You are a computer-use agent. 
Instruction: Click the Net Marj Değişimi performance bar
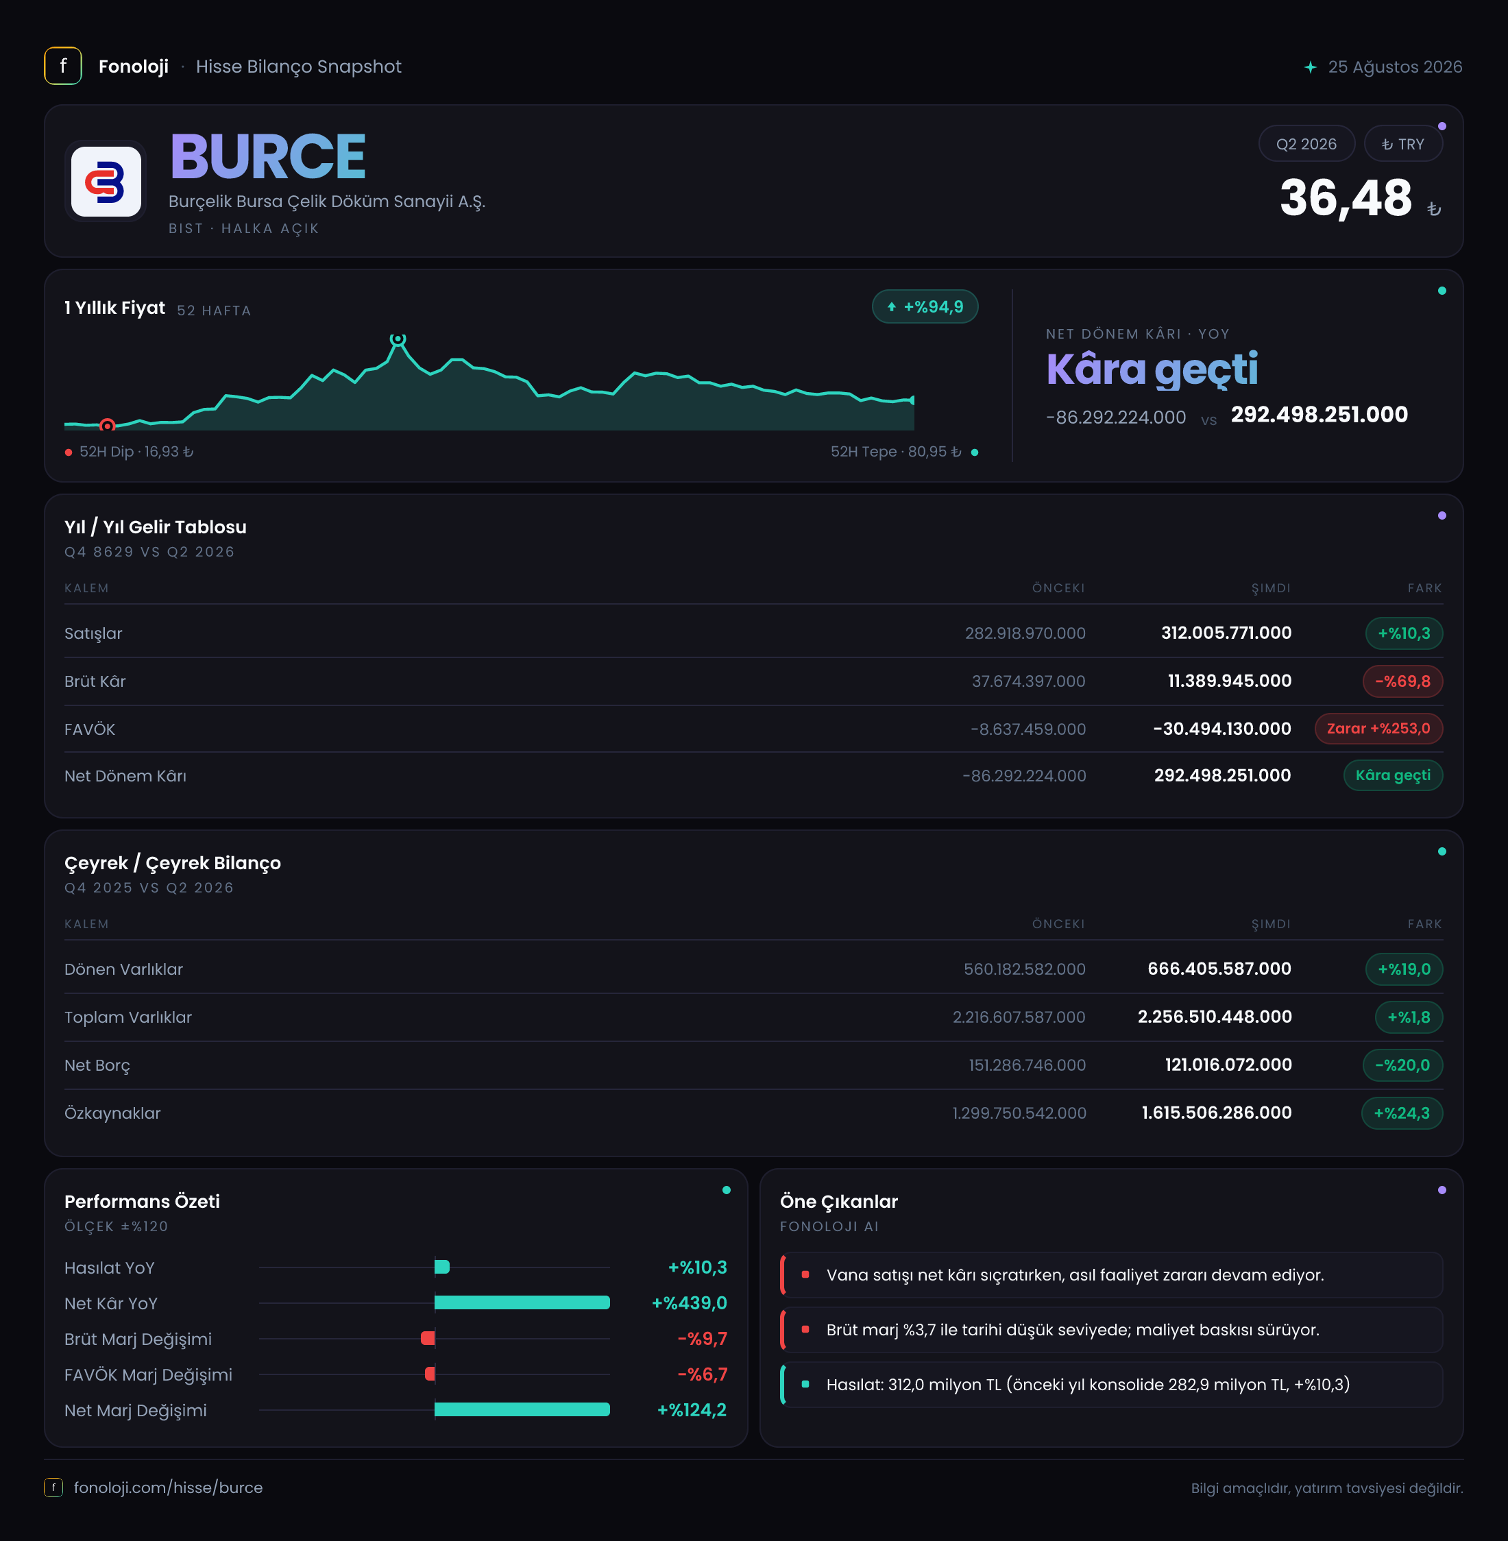click(522, 1409)
